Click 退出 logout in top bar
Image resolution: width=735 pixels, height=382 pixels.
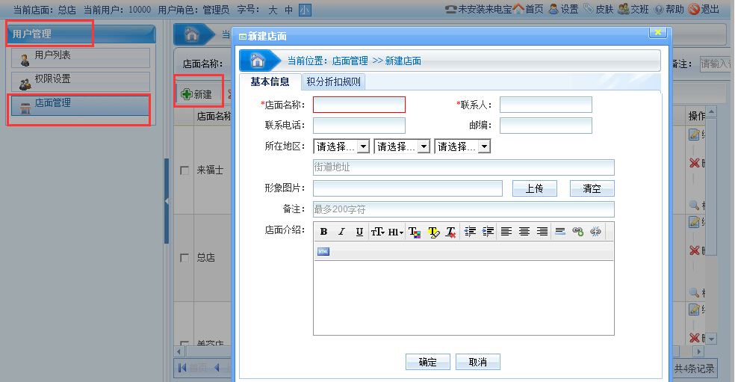[x=704, y=9]
